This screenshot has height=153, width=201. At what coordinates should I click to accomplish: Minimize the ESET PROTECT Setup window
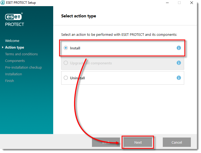(167, 3)
